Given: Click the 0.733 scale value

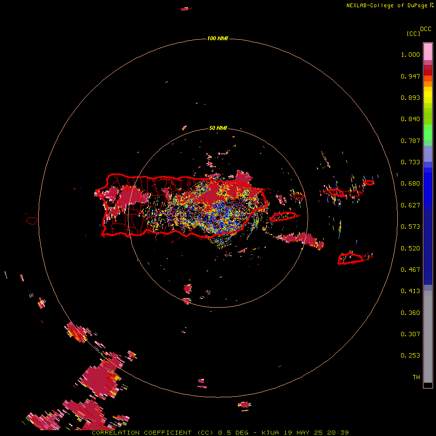Looking at the screenshot, I should pyautogui.click(x=410, y=162).
